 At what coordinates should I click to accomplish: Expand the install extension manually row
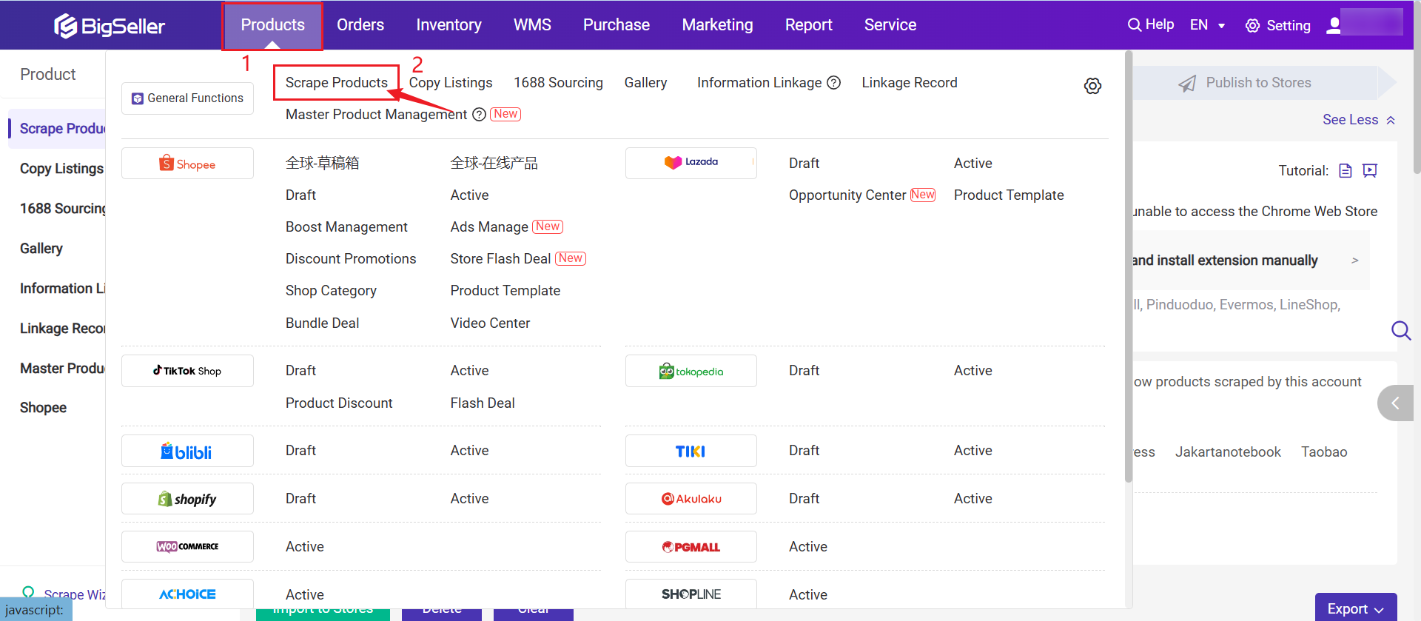[x=1251, y=261]
